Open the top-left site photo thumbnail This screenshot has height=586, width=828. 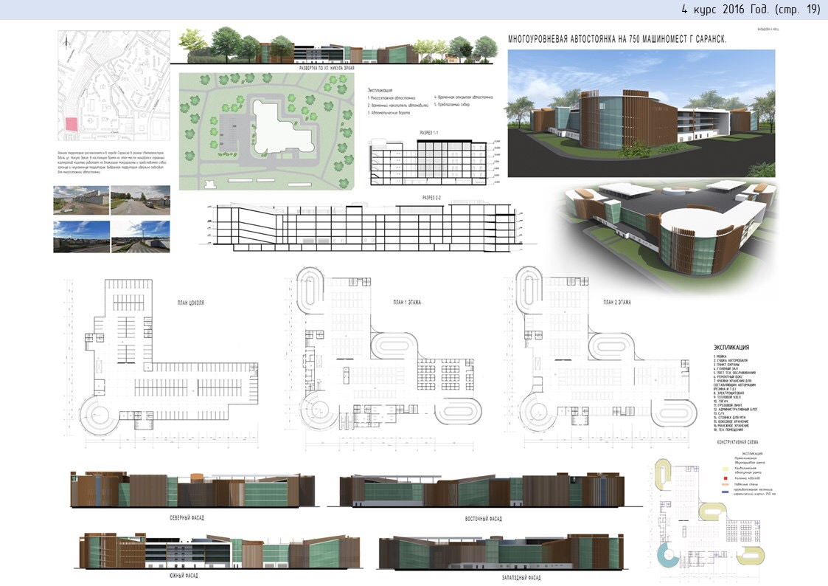tap(81, 200)
